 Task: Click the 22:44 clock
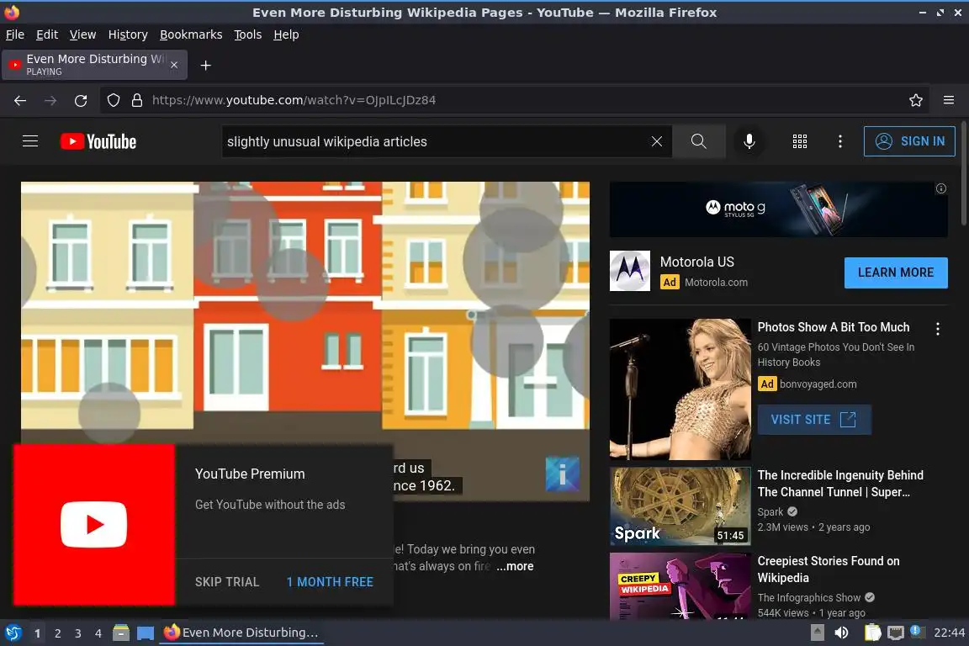click(x=949, y=633)
